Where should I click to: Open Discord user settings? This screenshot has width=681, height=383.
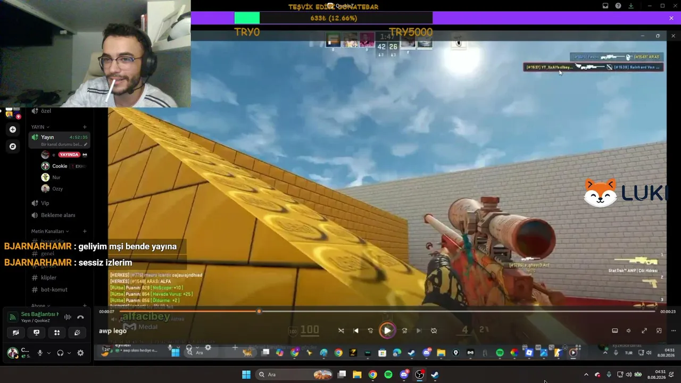[80, 353]
